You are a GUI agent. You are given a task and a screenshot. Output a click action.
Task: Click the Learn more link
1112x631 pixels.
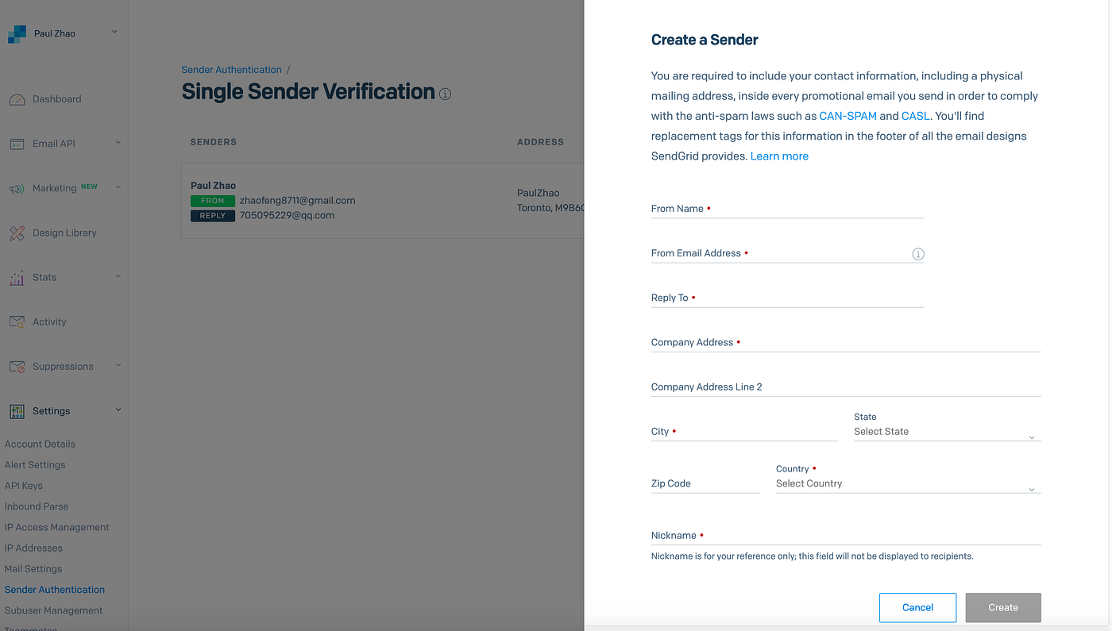point(779,156)
